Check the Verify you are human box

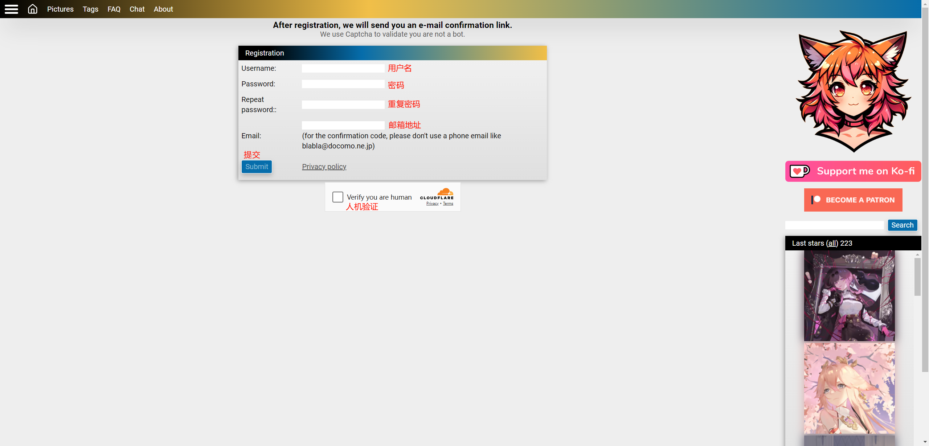pyautogui.click(x=337, y=197)
